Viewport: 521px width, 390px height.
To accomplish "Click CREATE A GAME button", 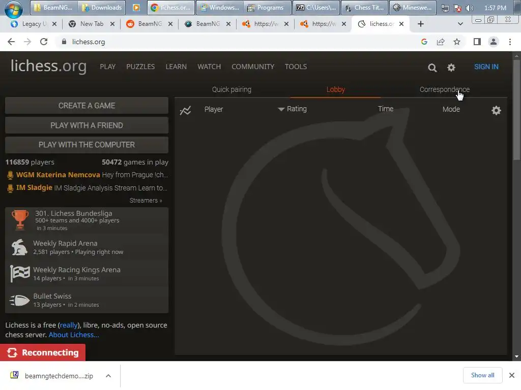I will click(86, 106).
